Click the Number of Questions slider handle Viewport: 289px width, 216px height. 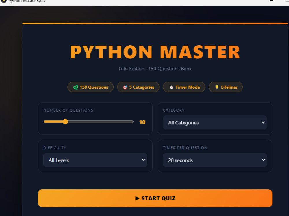[x=65, y=122]
